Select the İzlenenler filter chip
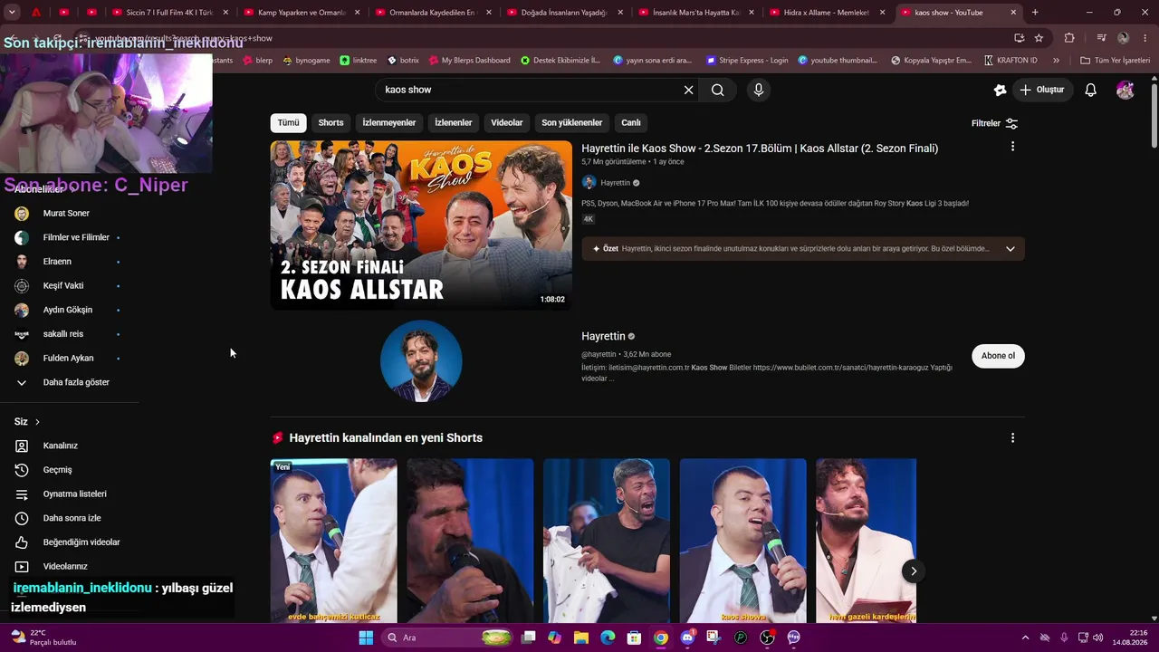This screenshot has width=1159, height=652. pyautogui.click(x=454, y=123)
